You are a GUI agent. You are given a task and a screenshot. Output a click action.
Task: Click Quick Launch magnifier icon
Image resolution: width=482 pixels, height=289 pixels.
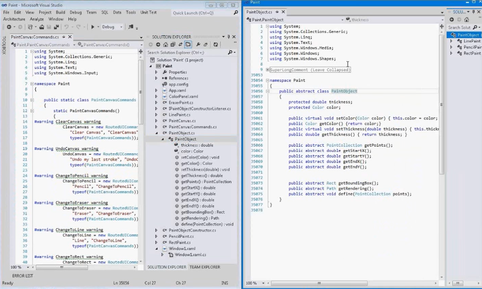point(236,12)
